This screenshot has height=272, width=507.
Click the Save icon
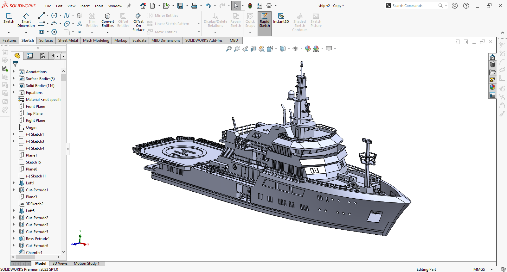[x=180, y=6]
